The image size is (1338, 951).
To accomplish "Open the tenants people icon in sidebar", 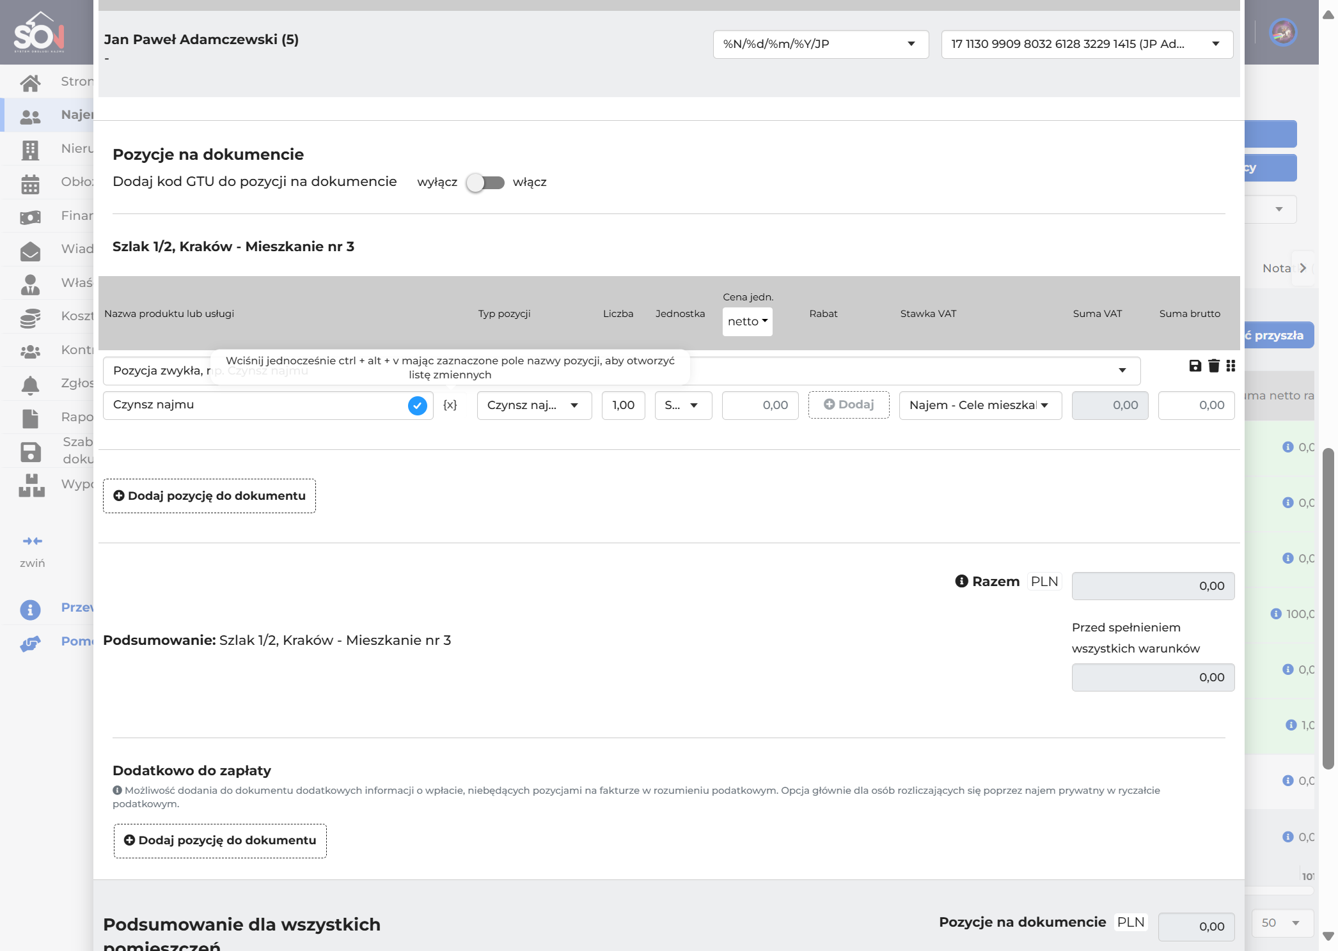I will point(30,116).
